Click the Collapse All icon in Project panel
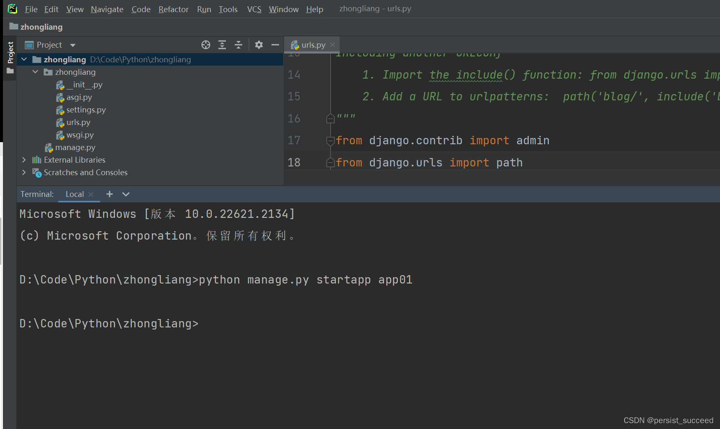 [238, 45]
